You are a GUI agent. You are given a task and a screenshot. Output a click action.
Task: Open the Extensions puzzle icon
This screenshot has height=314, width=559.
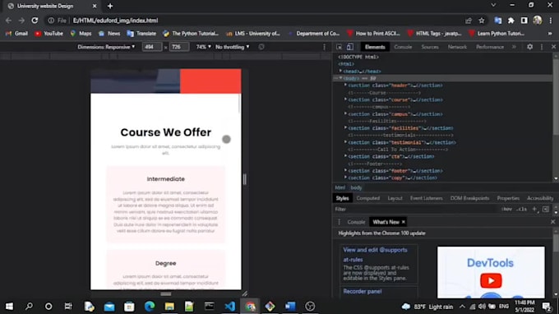click(x=510, y=21)
